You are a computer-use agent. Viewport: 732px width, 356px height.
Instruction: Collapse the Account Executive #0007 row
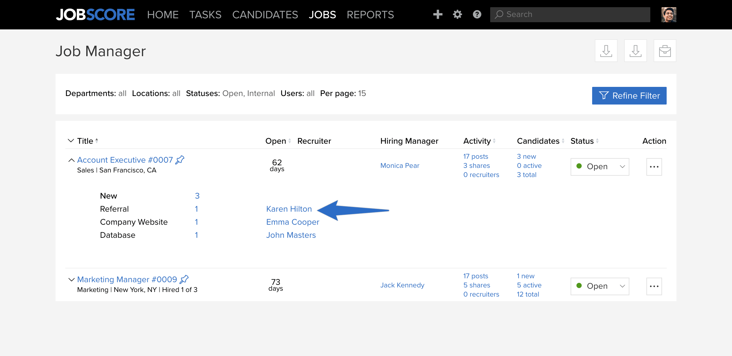[71, 160]
